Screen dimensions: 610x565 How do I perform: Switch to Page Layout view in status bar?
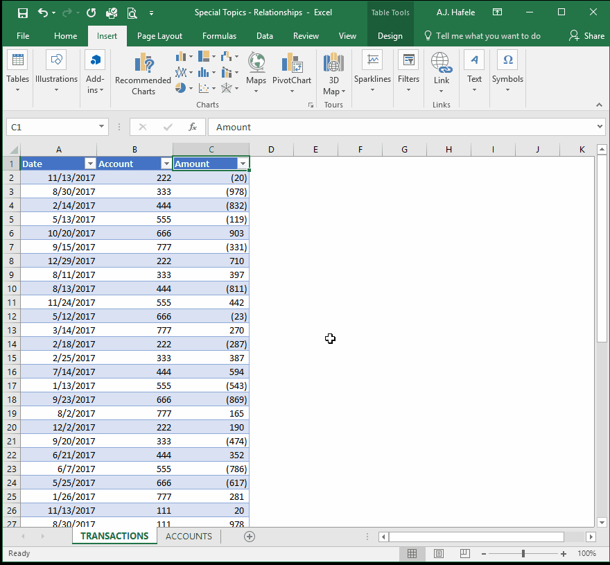(438, 553)
